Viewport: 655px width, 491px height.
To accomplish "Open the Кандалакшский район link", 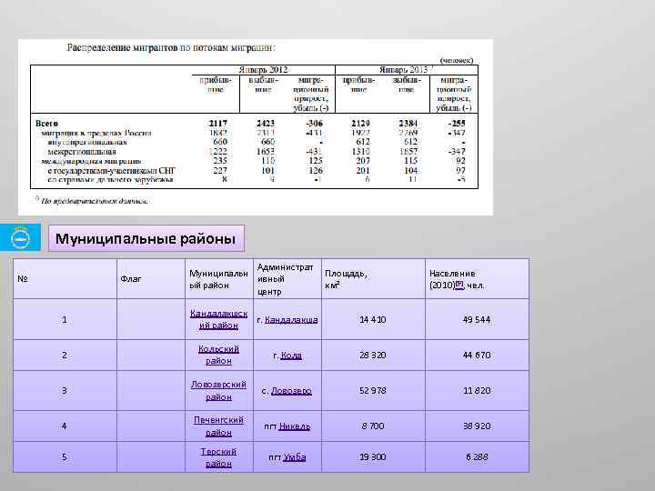I will 218,319.
